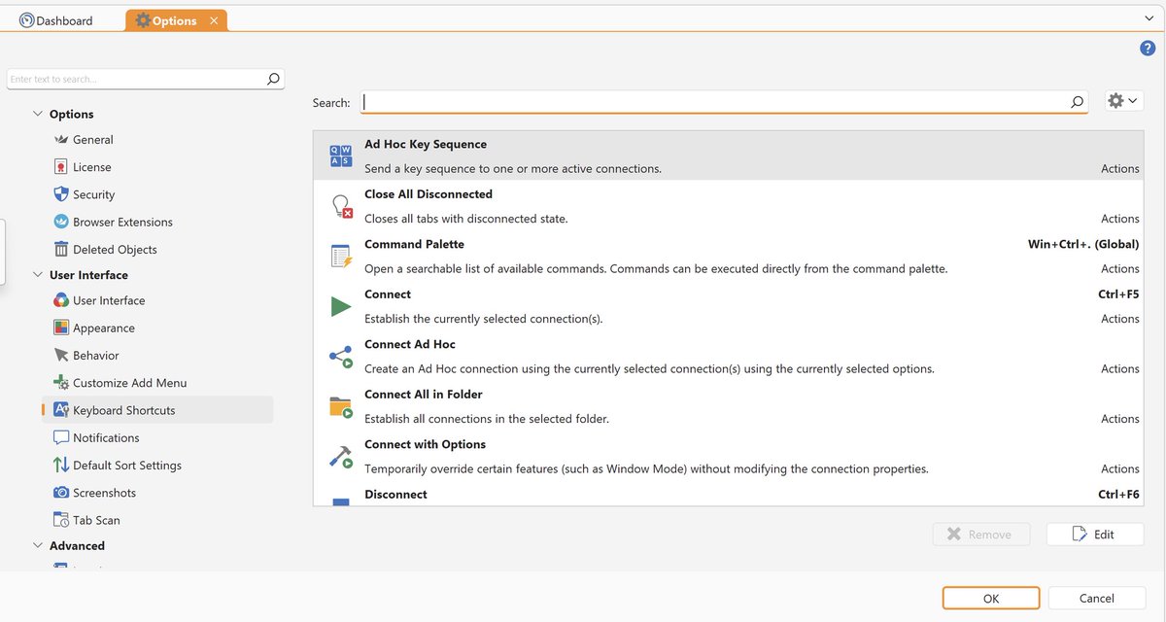The width and height of the screenshot is (1166, 622).
Task: Open the Tab Scan settings page
Action: (96, 520)
